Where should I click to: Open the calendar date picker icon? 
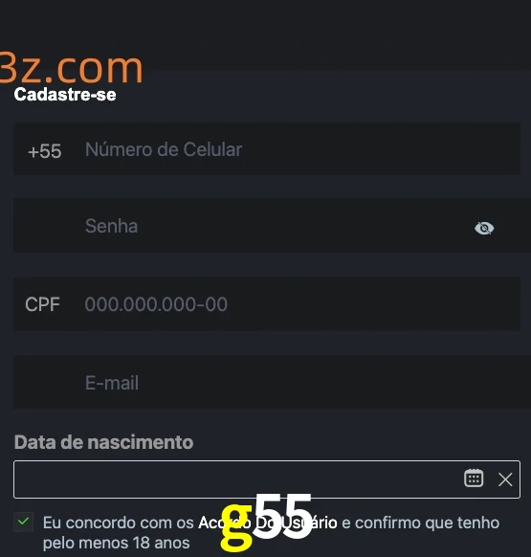coord(474,479)
